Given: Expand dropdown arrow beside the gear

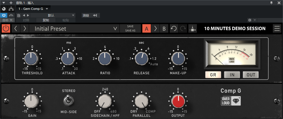Looking at the screenshot, I should pos(254,20).
